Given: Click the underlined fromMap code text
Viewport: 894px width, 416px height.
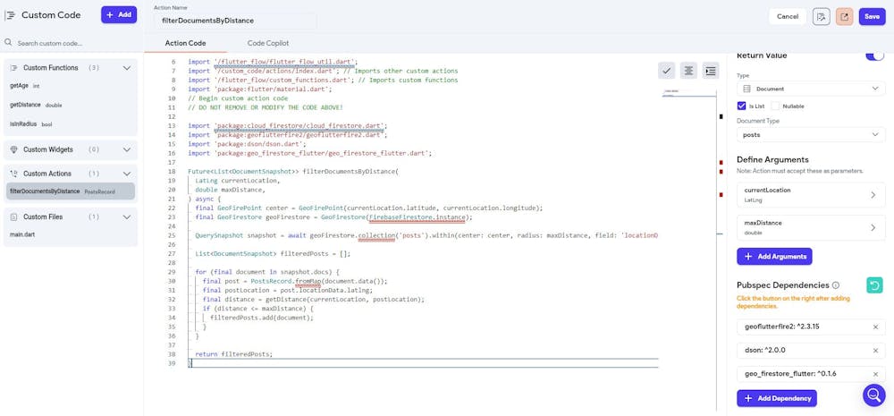Looking at the screenshot, I should coord(308,281).
